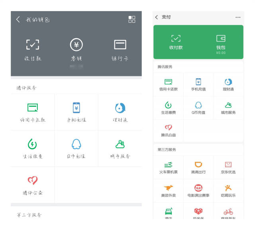The width and height of the screenshot is (255, 230).
Task: Open 收付款 in the green 支付 card
Action: 176,42
